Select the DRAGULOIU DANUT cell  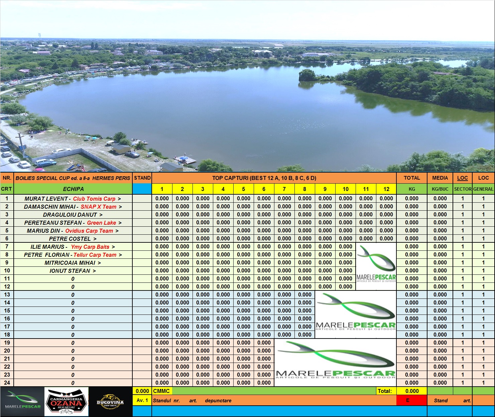point(73,214)
